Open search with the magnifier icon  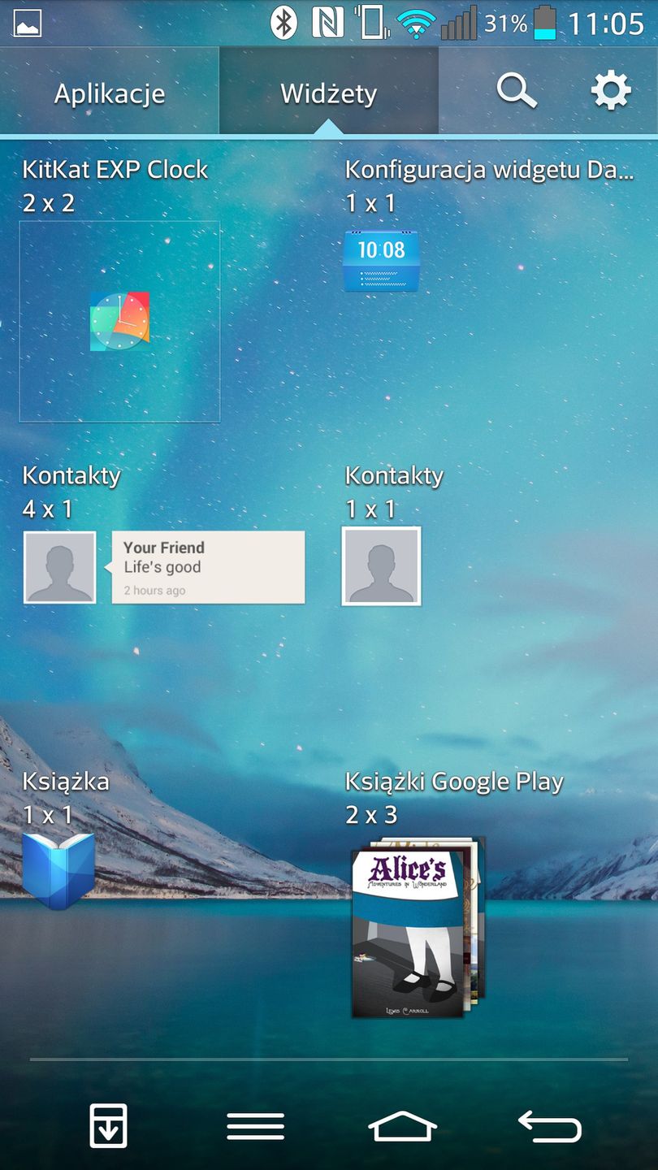(x=517, y=91)
